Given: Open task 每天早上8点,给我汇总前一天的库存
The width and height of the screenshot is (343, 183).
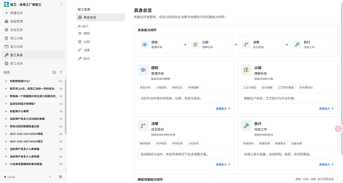Looking at the screenshot, I should point(34,89).
